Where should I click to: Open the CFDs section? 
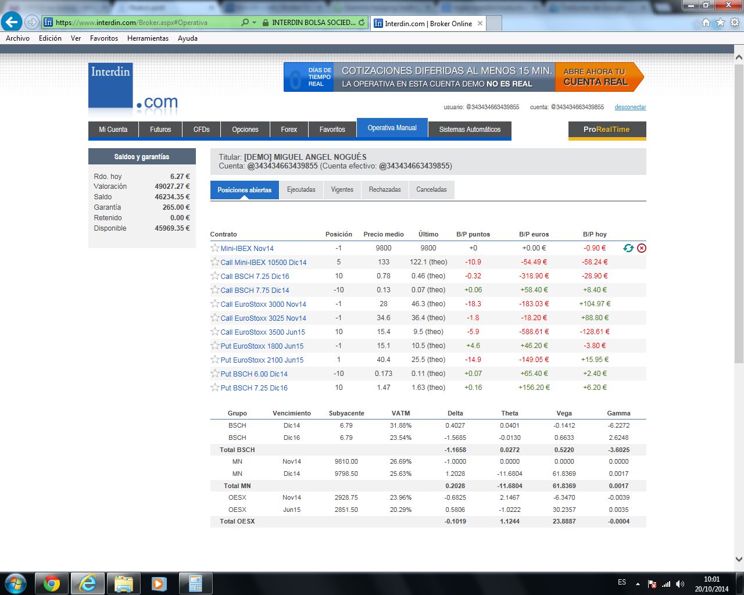(x=202, y=130)
